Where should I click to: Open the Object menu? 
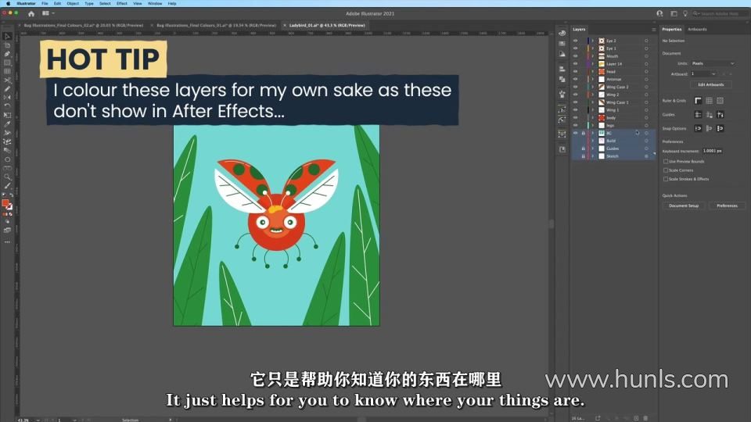73,3
